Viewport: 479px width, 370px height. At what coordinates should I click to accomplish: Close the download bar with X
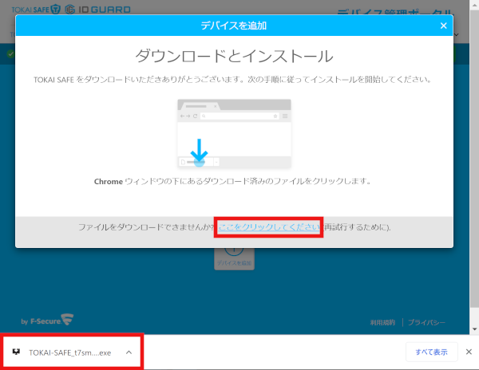pos(469,352)
